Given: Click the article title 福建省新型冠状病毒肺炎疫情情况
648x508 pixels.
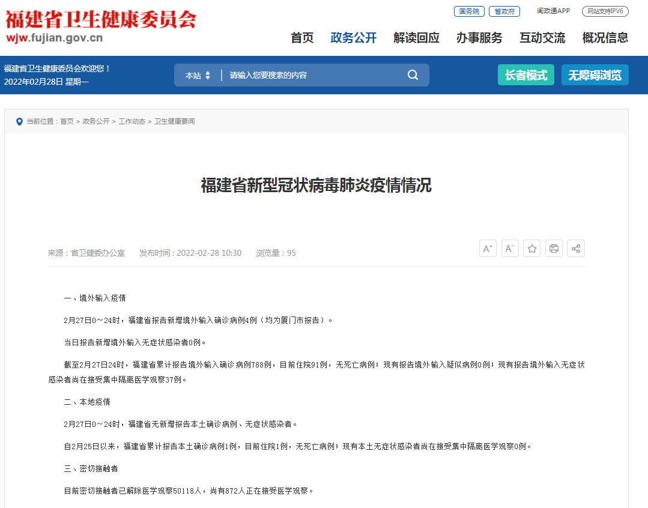Looking at the screenshot, I should tap(316, 185).
